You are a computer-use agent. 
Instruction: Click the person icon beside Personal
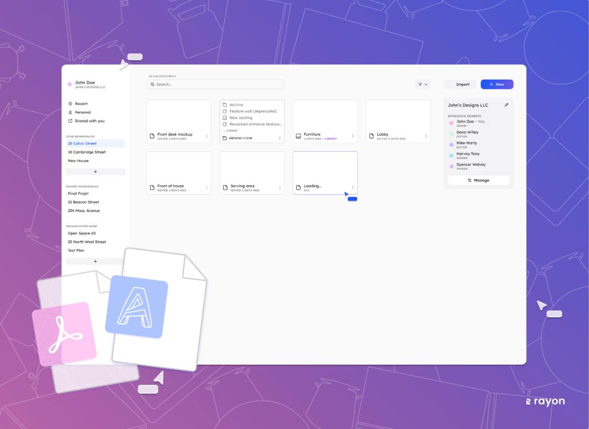(70, 112)
